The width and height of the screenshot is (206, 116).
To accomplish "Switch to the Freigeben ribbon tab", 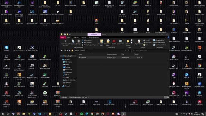I will [76, 37].
